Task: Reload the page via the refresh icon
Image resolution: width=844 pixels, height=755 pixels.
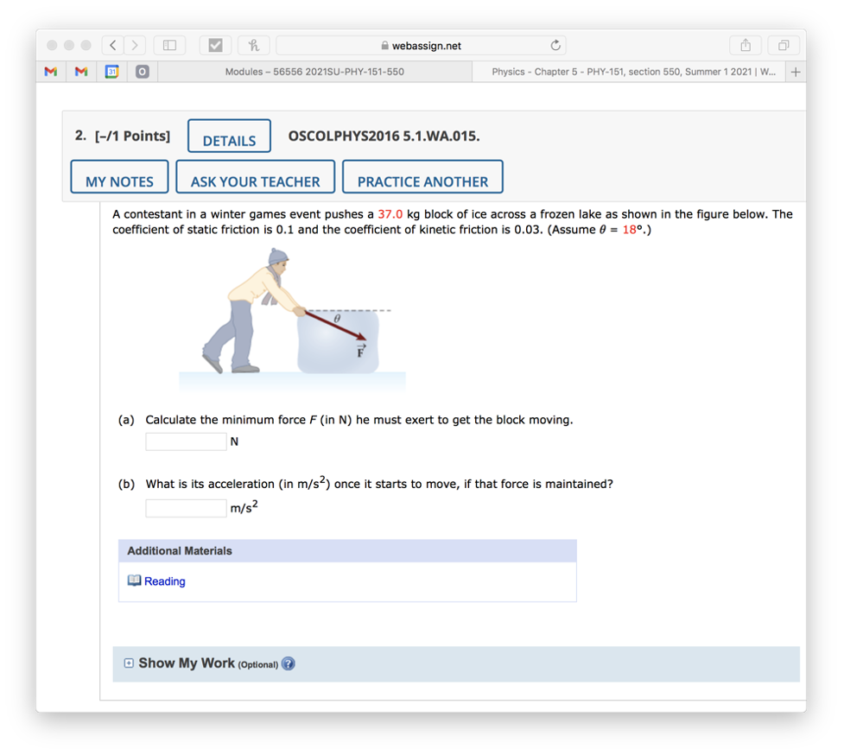Action: click(x=555, y=45)
